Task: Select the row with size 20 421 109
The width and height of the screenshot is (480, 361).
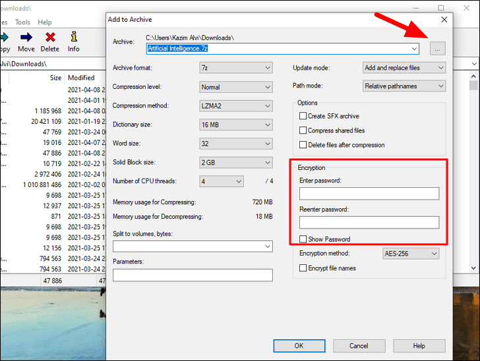Action: click(x=53, y=121)
